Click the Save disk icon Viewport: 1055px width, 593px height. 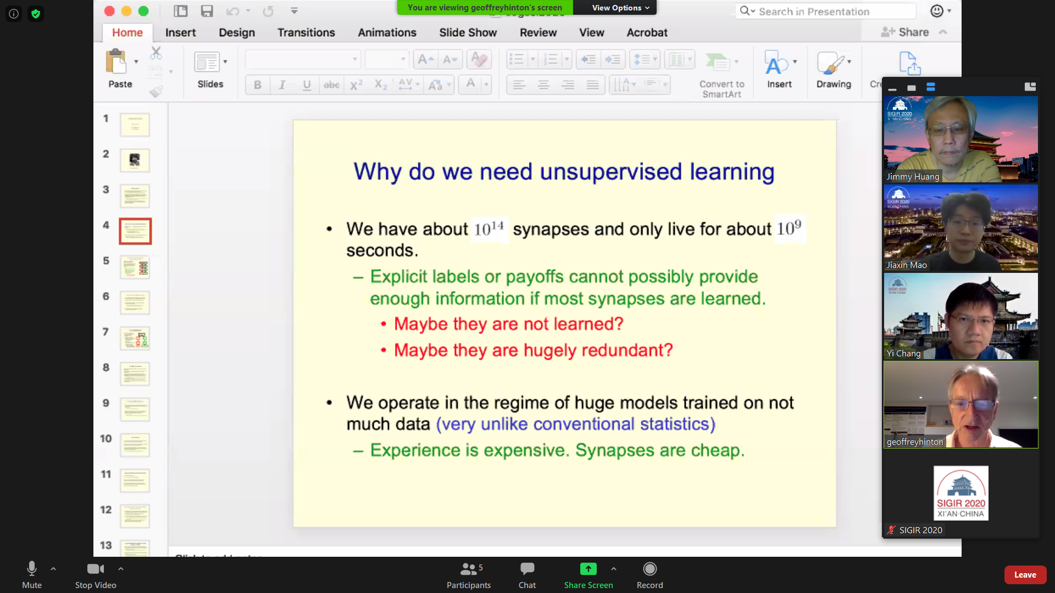pyautogui.click(x=207, y=11)
